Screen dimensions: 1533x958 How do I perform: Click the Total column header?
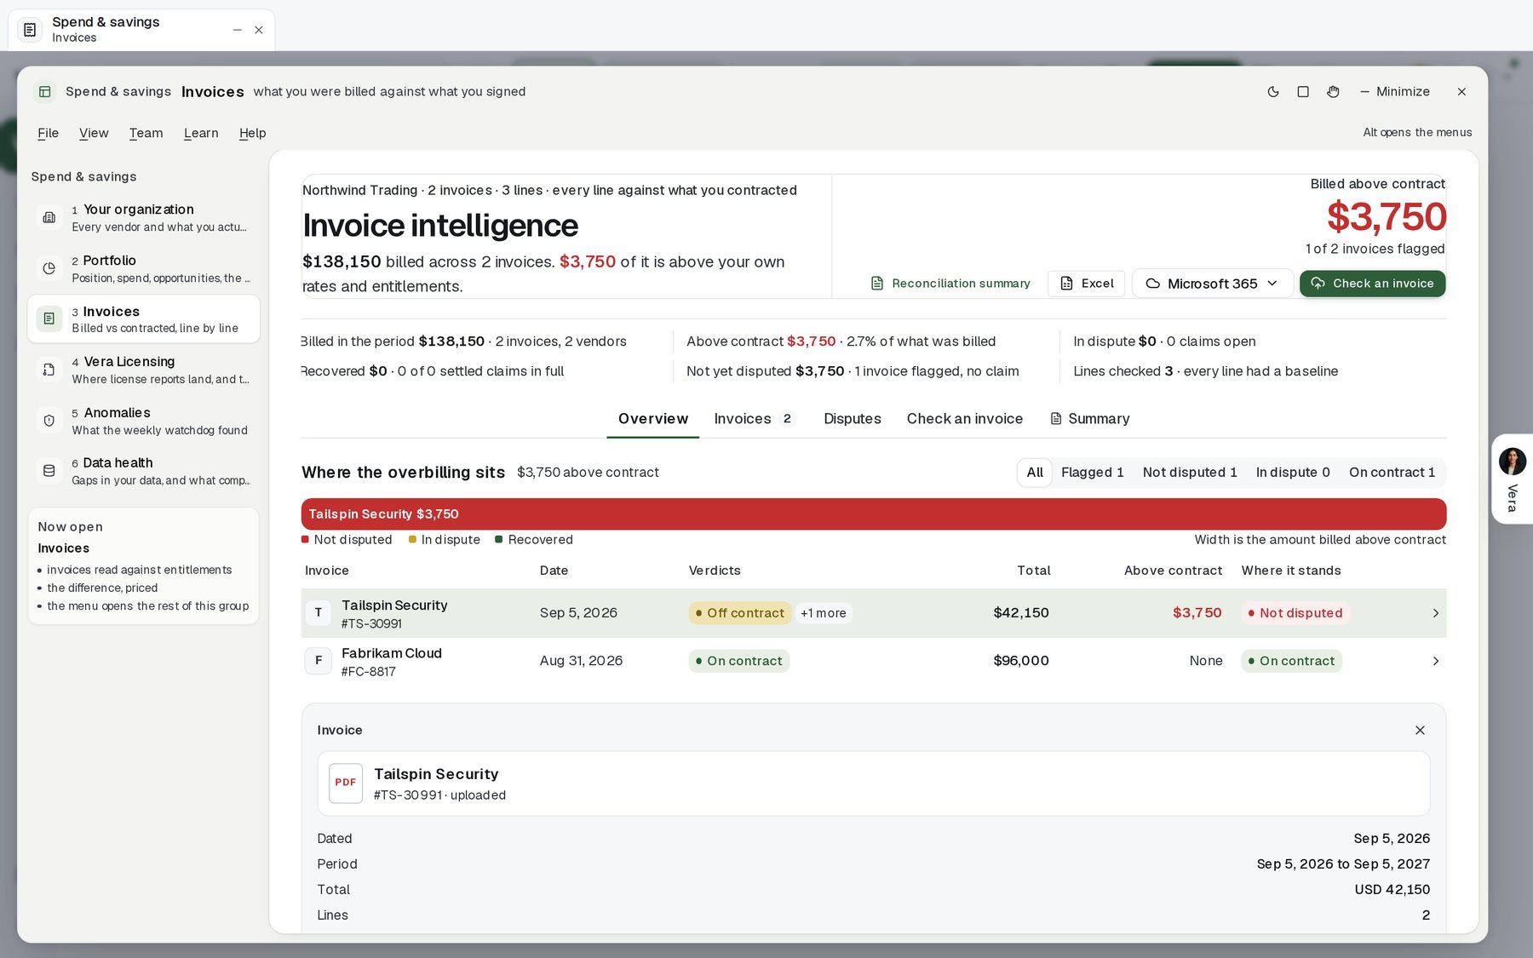1034,571
